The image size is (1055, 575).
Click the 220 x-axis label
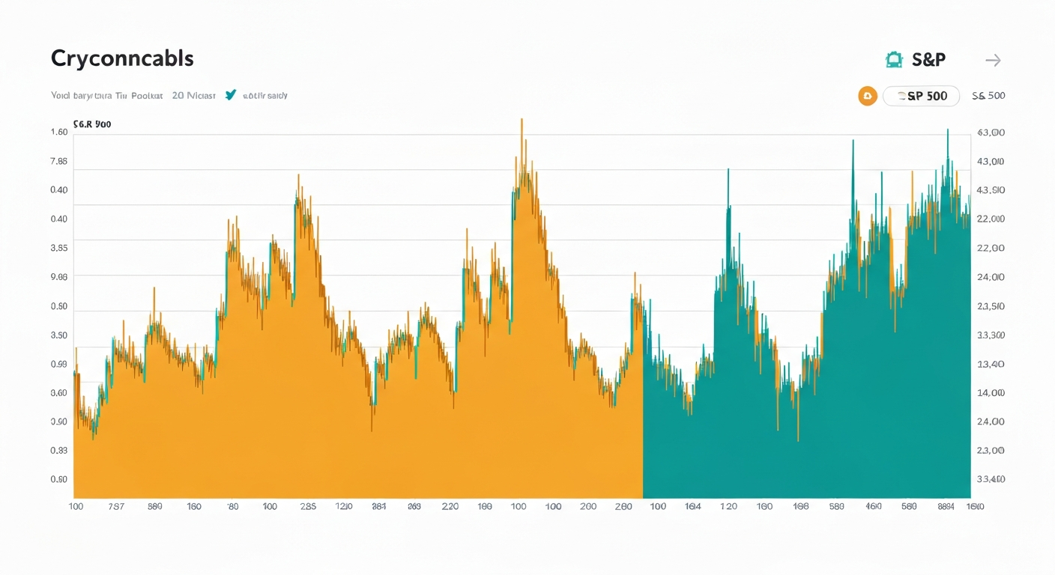click(x=450, y=506)
